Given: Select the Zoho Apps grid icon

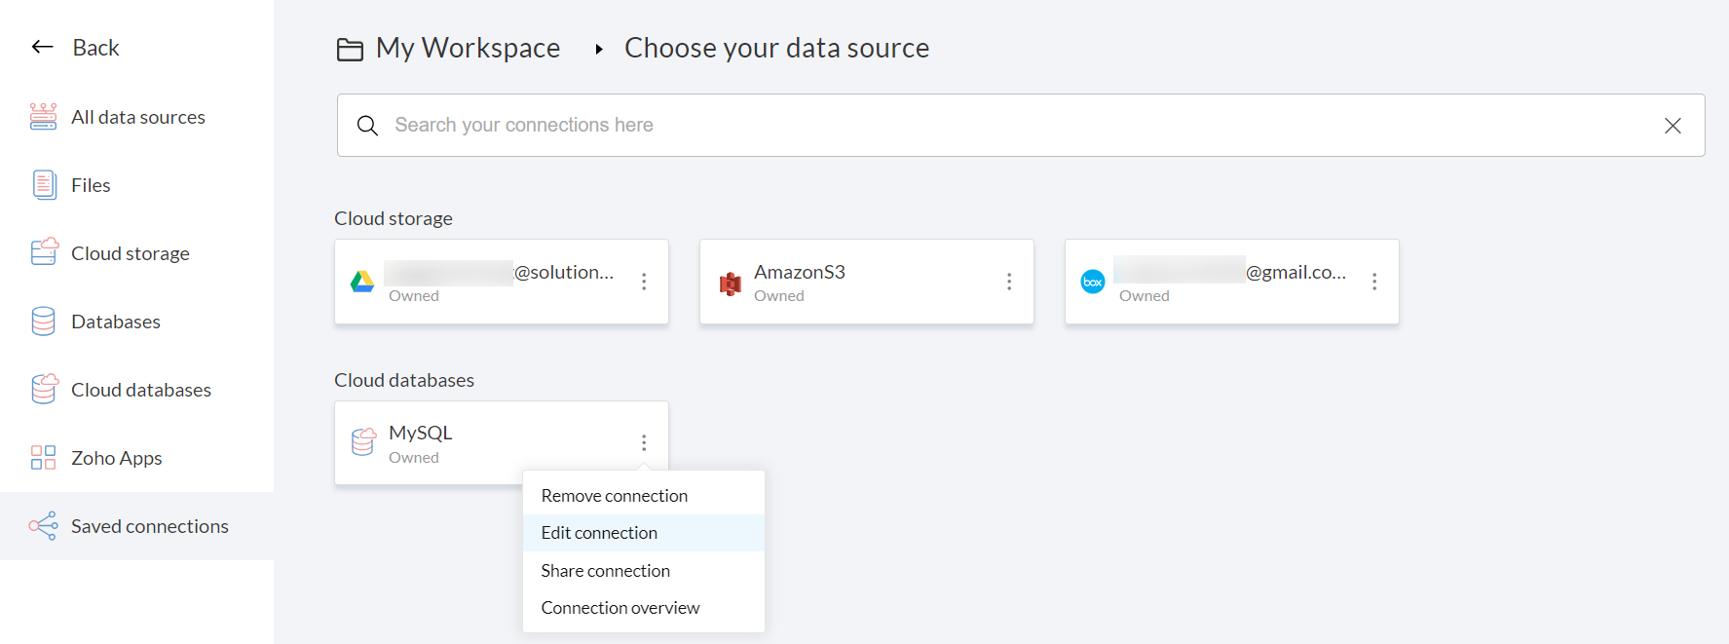Looking at the screenshot, I should (x=44, y=458).
